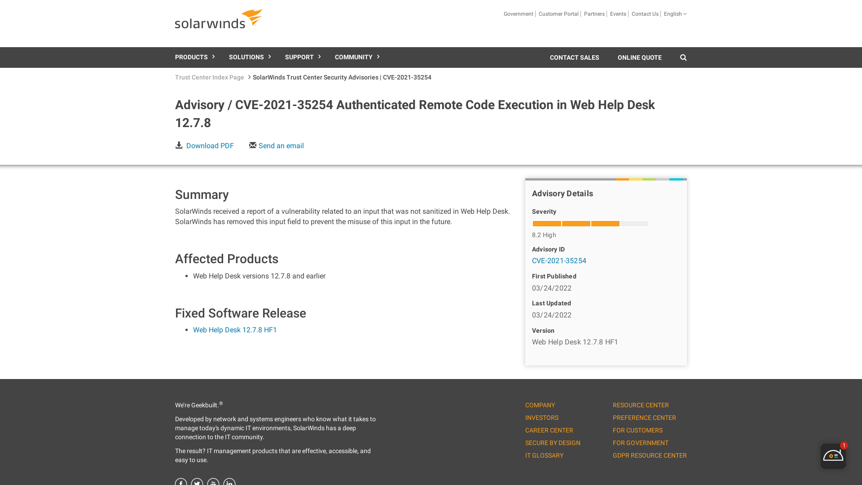Open the GDPR RESOURCE CENTER footer link
The height and width of the screenshot is (485, 862).
(650, 455)
